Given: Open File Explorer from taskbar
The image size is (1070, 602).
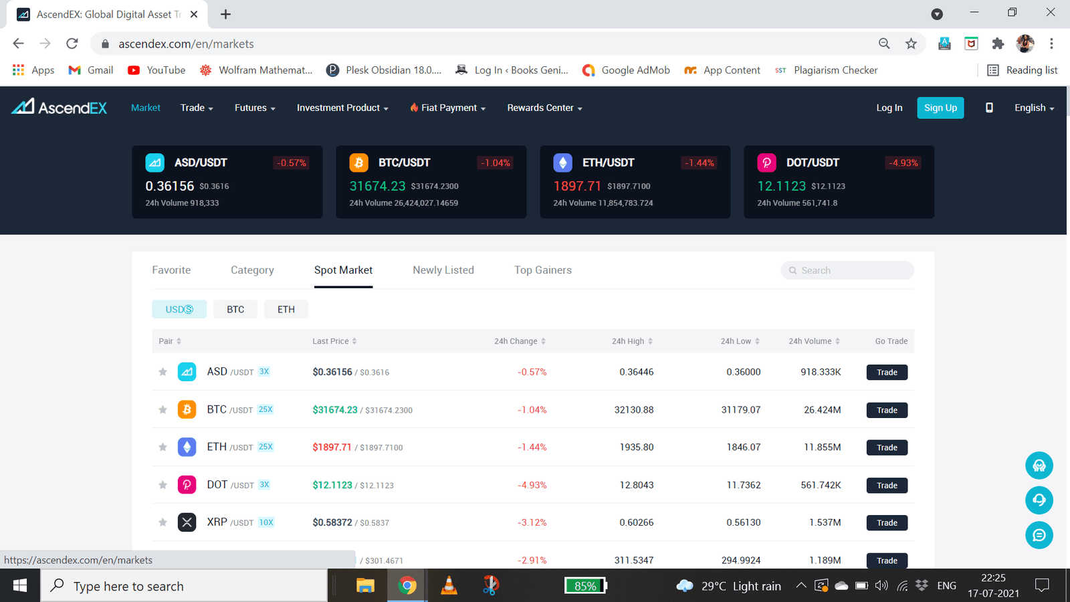Looking at the screenshot, I should [365, 586].
